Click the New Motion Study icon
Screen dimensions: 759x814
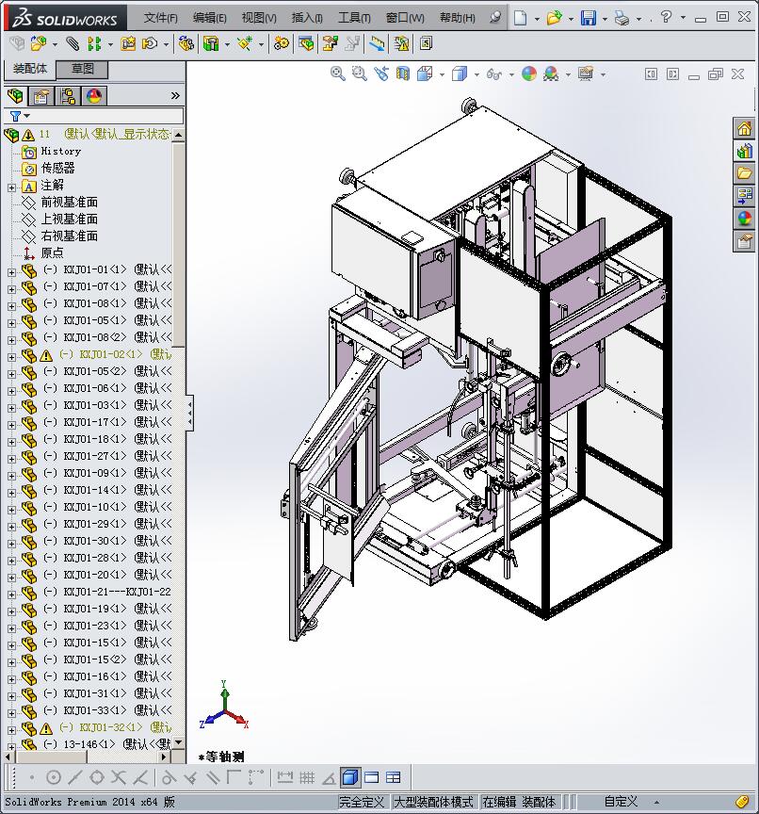pyautogui.click(x=282, y=43)
